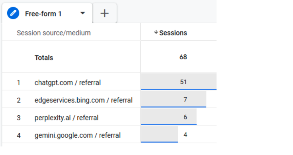The width and height of the screenshot is (293, 155).
Task: Click the Totals value 68
Action: pos(183,57)
